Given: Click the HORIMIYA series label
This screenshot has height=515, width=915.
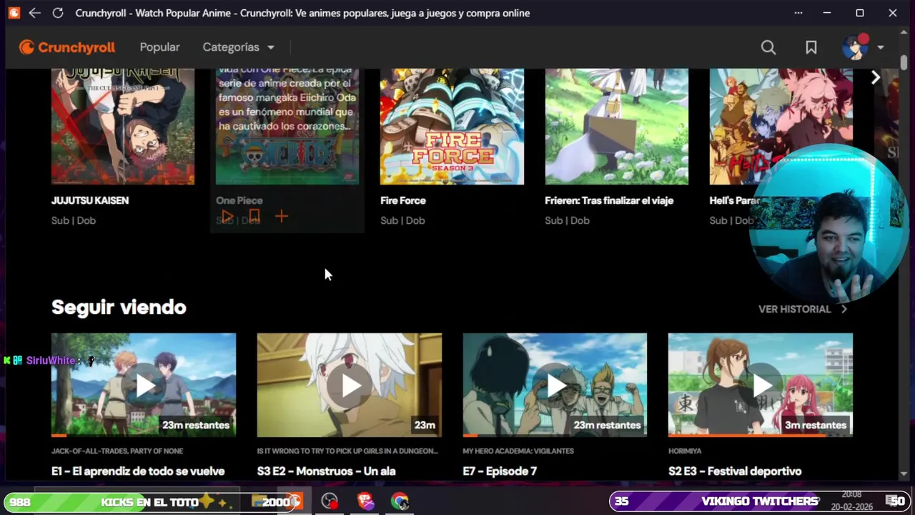Looking at the screenshot, I should 685,451.
